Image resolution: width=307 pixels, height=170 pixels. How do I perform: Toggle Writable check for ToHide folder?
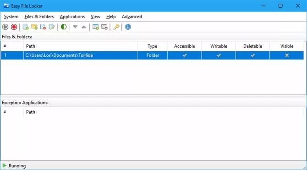pos(219,55)
